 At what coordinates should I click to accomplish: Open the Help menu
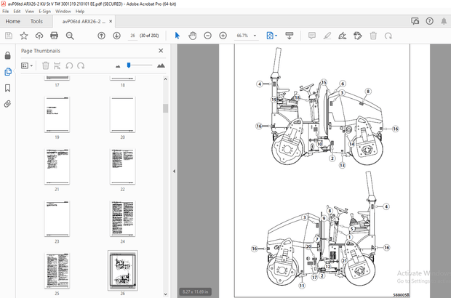coord(80,11)
